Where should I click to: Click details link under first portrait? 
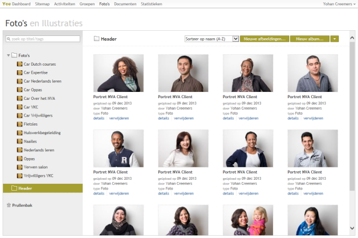99,118
